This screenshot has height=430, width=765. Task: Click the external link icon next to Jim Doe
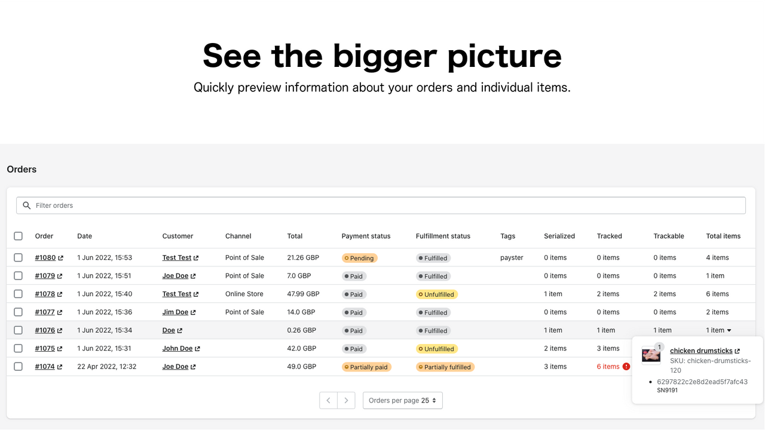point(194,312)
